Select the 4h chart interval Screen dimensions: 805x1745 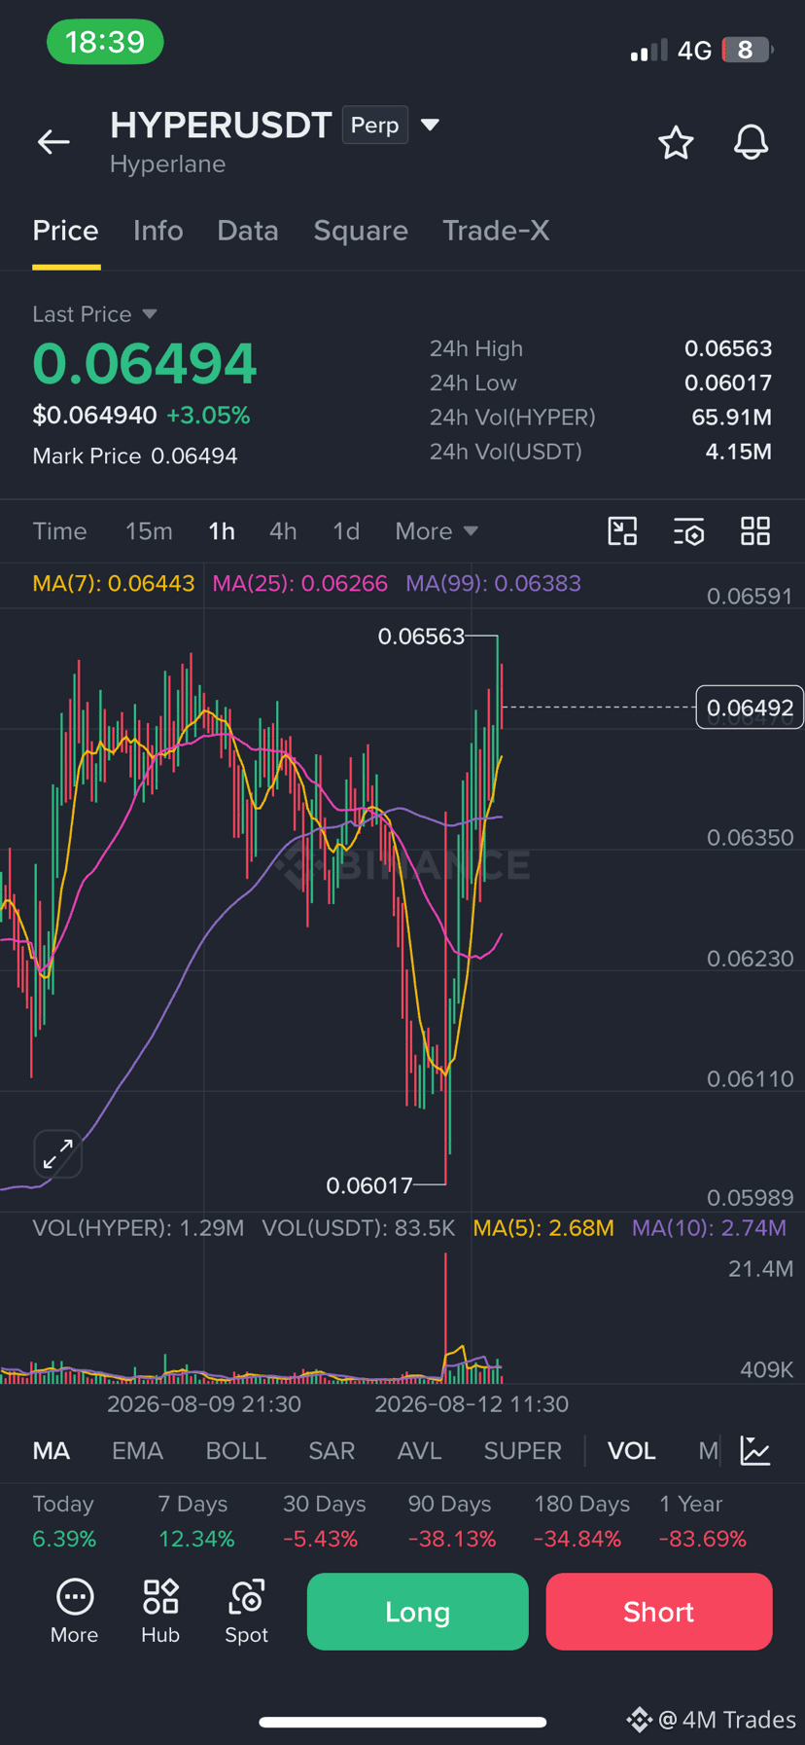283,531
